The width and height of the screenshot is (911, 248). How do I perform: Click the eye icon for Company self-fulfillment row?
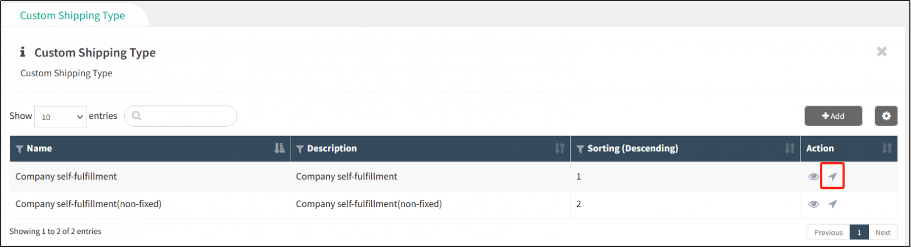[814, 176]
